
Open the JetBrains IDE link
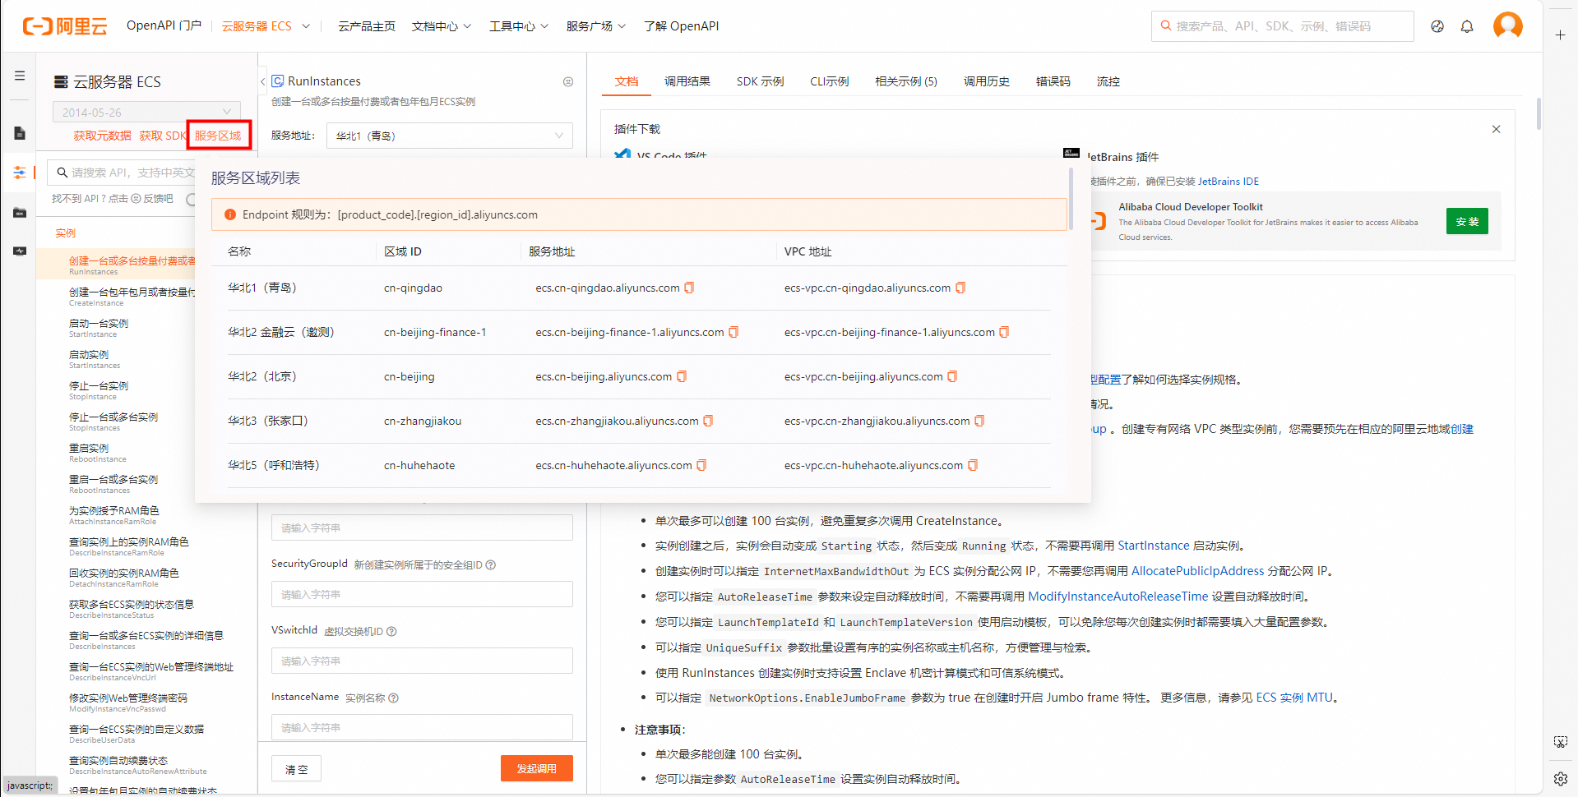tap(1229, 182)
